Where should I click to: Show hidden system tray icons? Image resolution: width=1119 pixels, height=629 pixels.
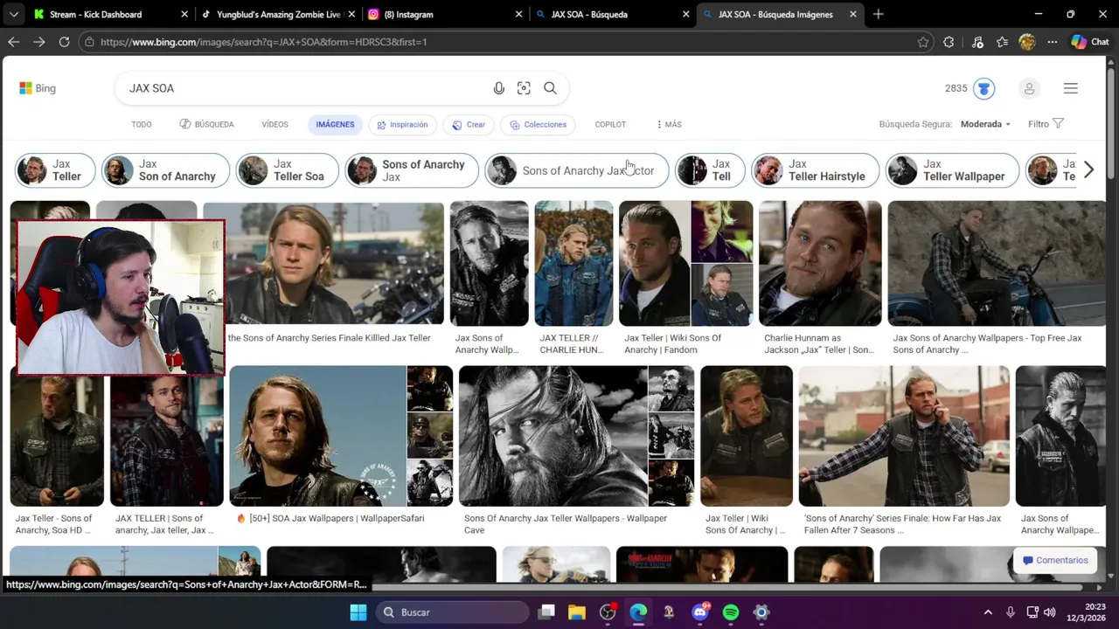[x=988, y=612]
